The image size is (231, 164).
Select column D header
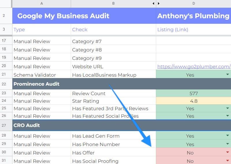[193, 3]
